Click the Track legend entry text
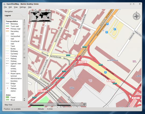 coord(13,46)
